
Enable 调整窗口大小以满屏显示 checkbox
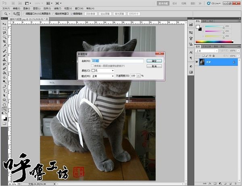pos(23,13)
